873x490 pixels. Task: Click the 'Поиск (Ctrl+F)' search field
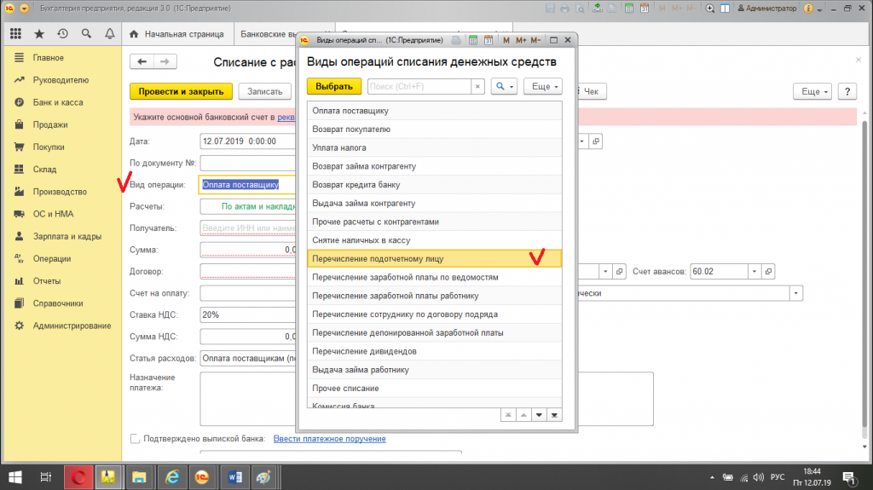[419, 87]
